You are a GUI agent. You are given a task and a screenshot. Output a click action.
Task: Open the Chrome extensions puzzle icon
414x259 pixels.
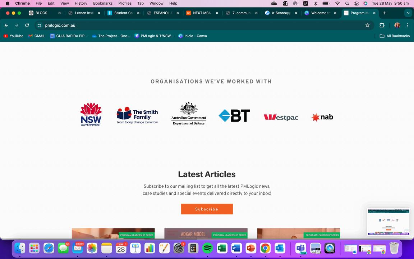[x=382, y=26]
